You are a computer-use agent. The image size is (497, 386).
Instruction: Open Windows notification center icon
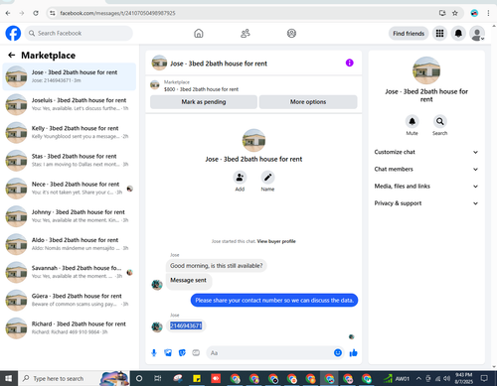coord(484,378)
